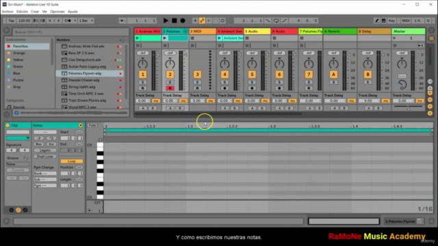Screen dimensions: 438x246
Task: Launch the clip in track 1 Andreas
Action: pyautogui.click(x=138, y=38)
